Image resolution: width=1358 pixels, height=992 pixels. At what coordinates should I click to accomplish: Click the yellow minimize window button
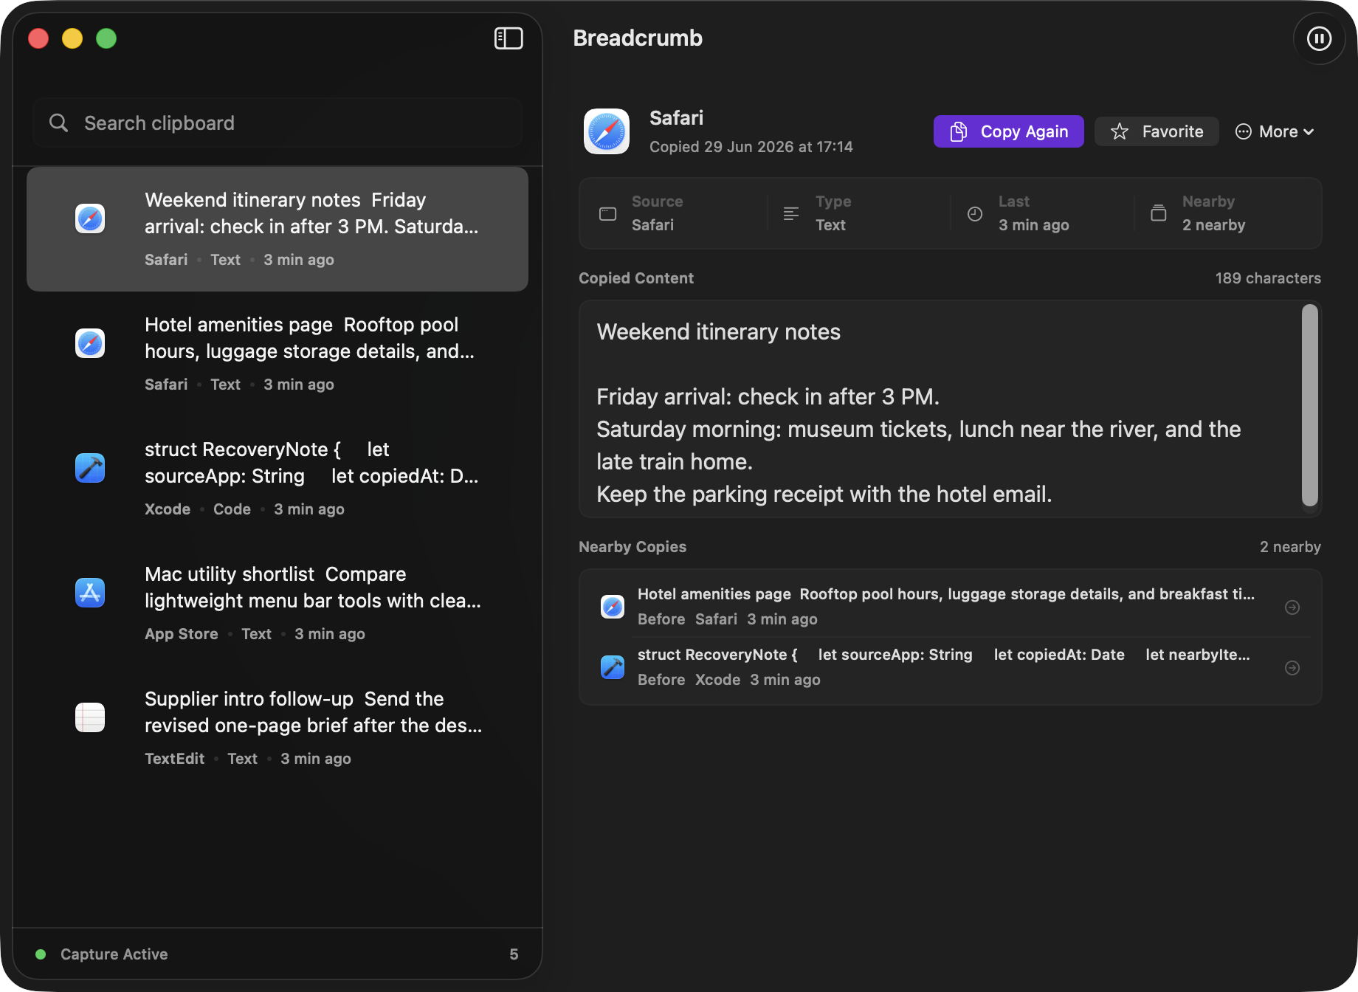click(x=72, y=38)
